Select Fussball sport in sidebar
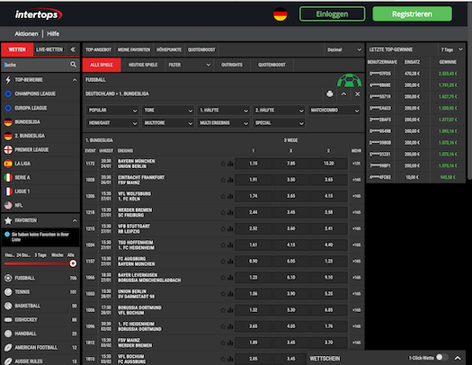The image size is (472, 365). point(40,278)
